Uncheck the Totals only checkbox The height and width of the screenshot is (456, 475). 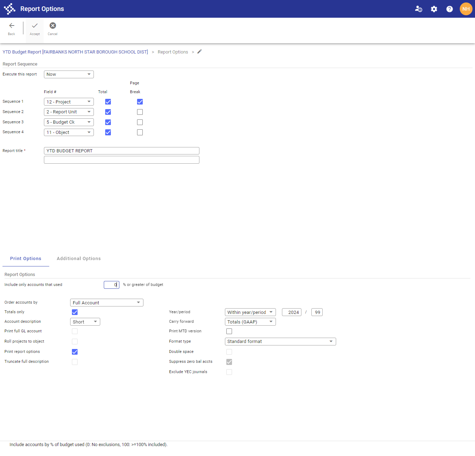tap(75, 312)
